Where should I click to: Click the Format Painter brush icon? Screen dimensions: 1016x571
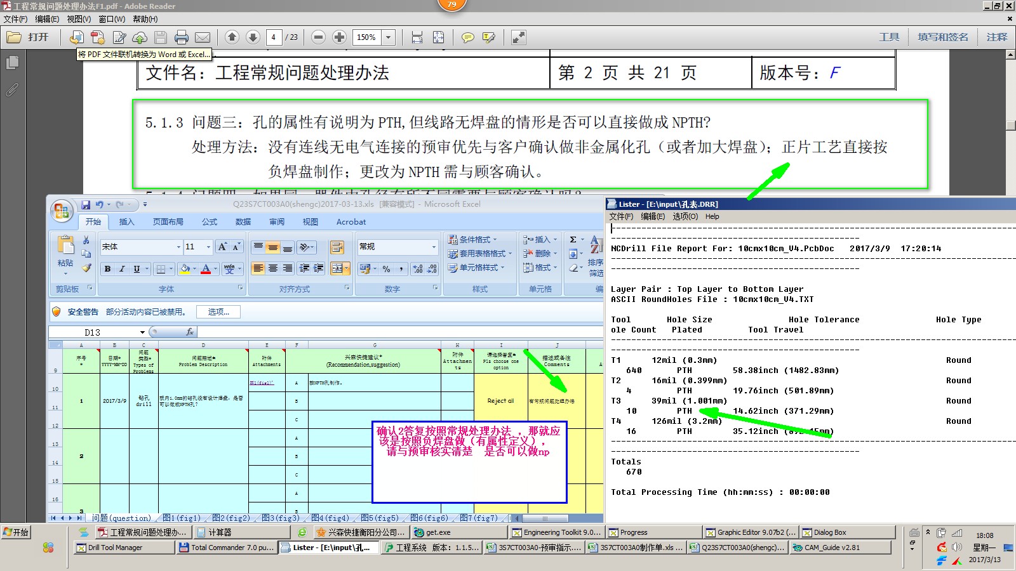[86, 268]
